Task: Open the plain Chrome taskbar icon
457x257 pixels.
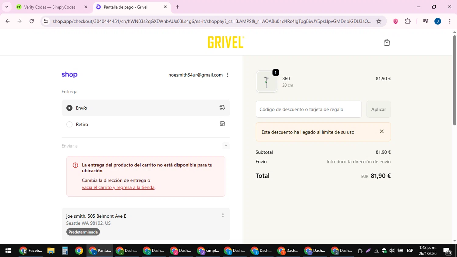Action: pos(79,251)
